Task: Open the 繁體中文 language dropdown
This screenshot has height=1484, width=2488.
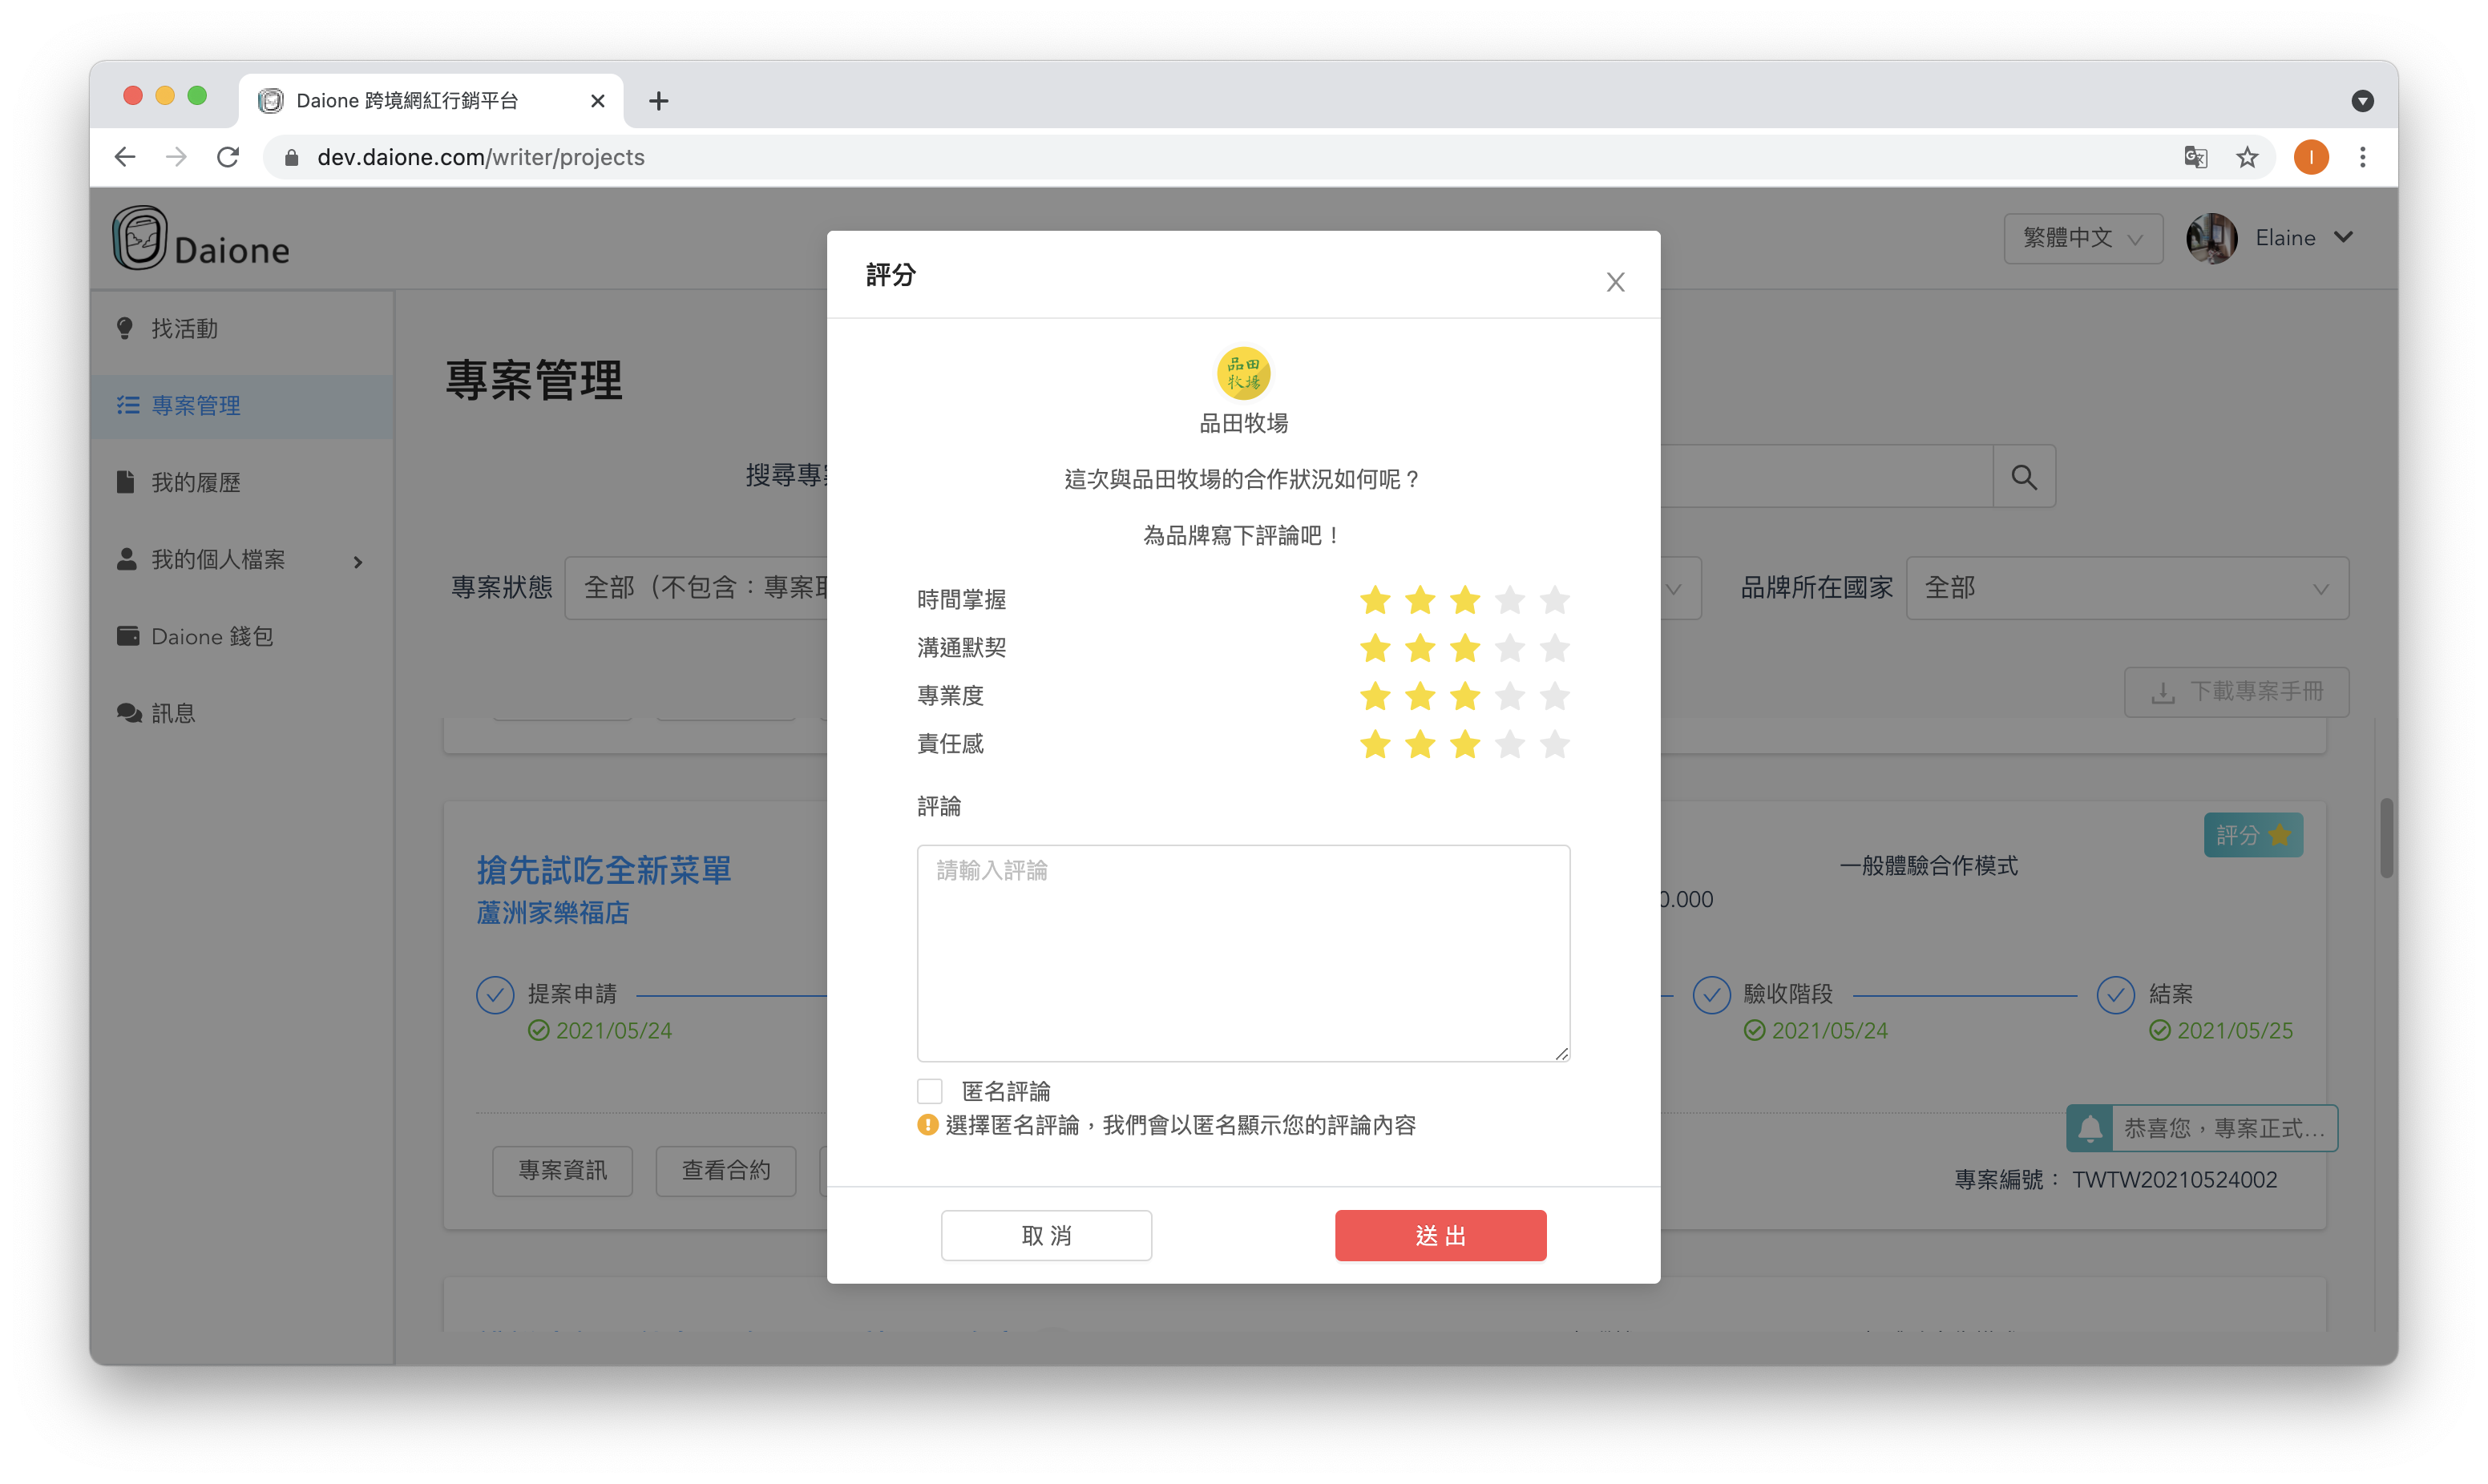Action: pyautogui.click(x=2083, y=238)
